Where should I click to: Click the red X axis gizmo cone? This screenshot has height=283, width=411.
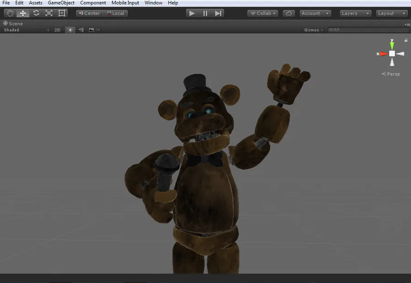pos(384,54)
